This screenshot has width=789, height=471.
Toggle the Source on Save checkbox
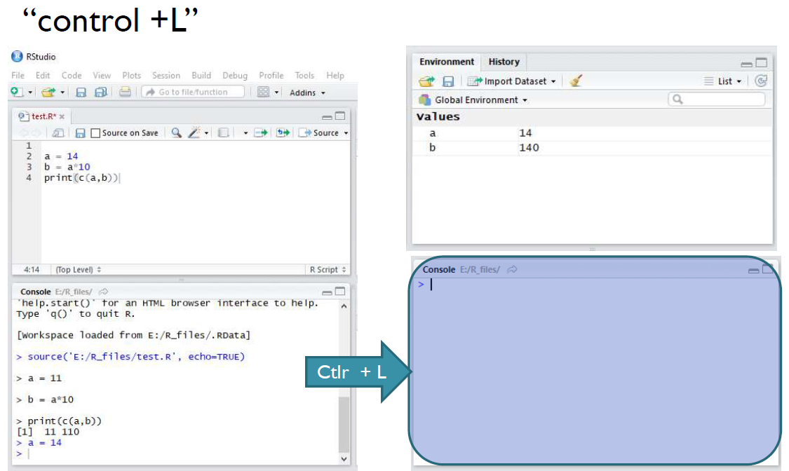click(95, 133)
